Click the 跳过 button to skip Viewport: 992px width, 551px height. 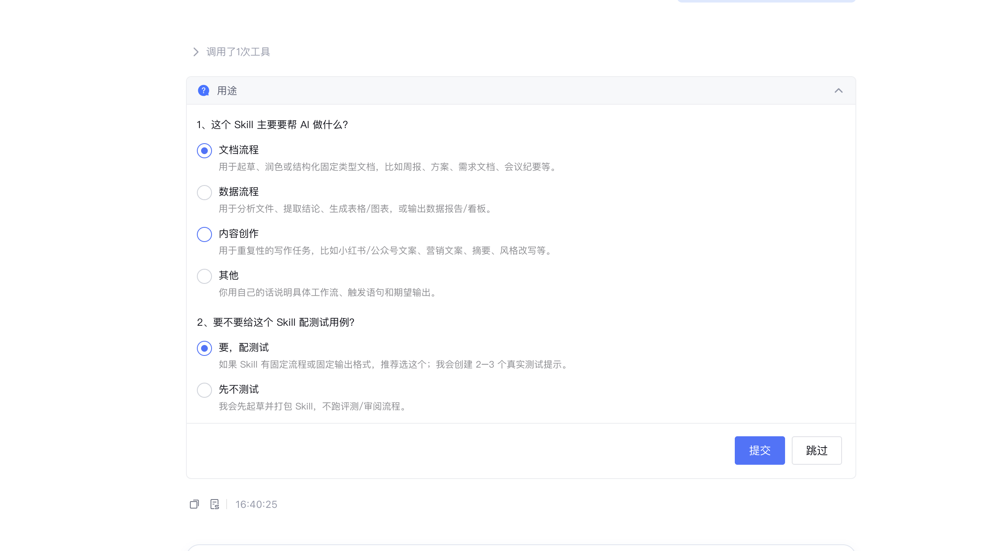[817, 451]
